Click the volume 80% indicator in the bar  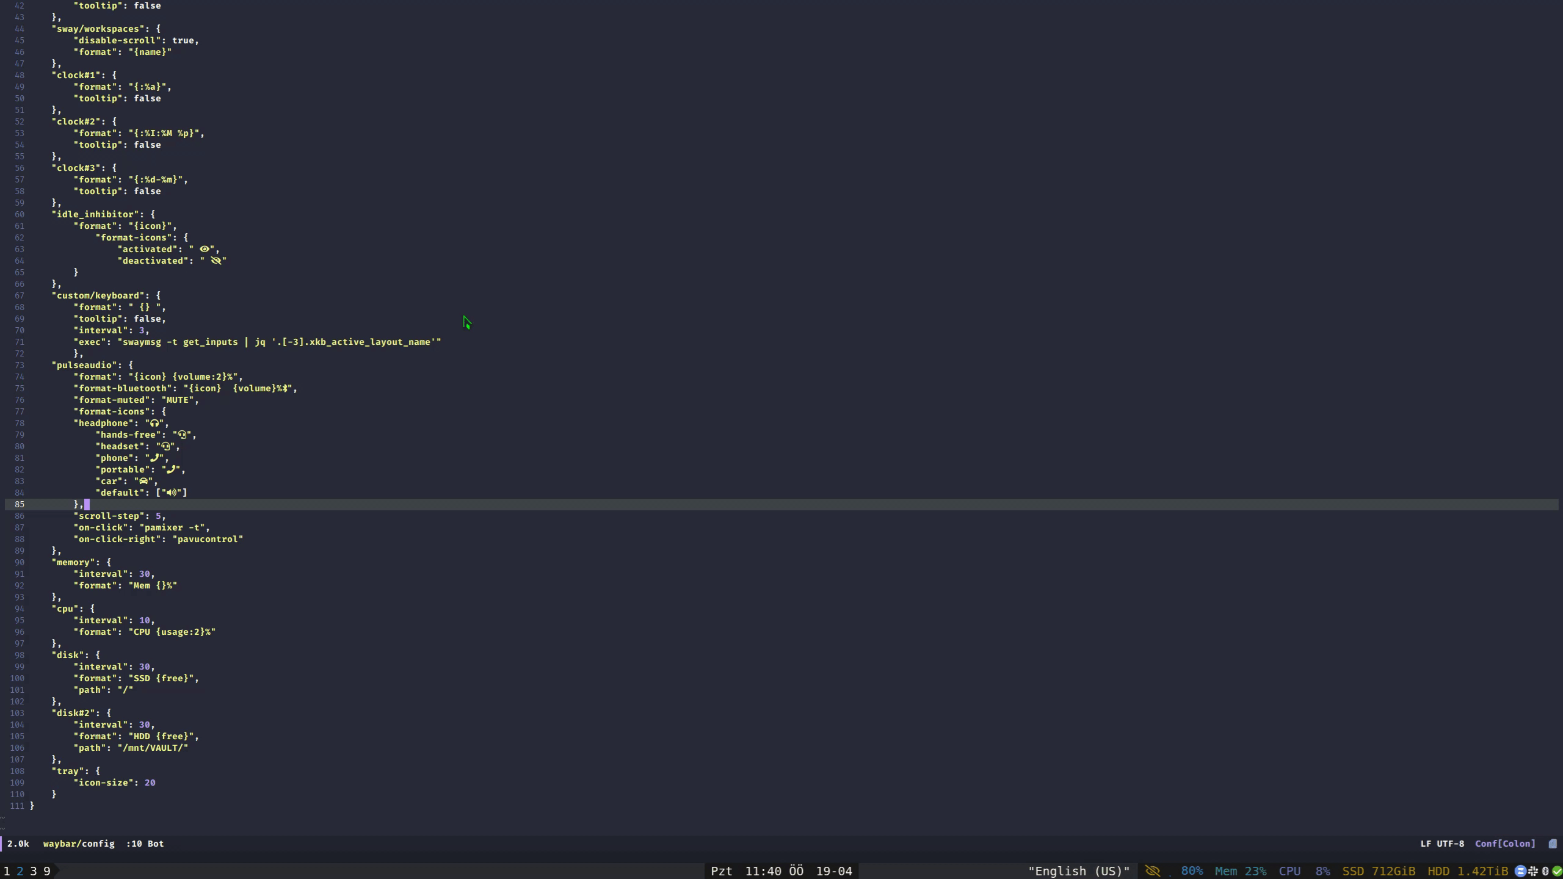pyautogui.click(x=1192, y=871)
